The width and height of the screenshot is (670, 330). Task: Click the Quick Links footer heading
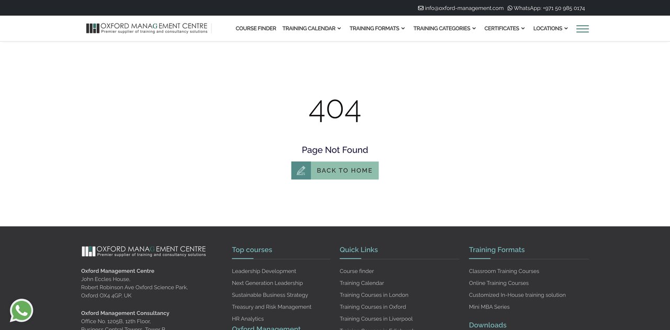[359, 250]
